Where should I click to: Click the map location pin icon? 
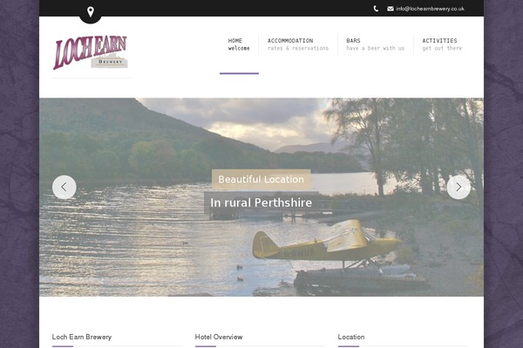pos(91,12)
